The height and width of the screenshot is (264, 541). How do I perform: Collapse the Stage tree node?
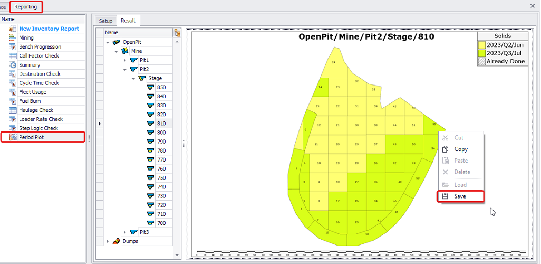coord(133,78)
